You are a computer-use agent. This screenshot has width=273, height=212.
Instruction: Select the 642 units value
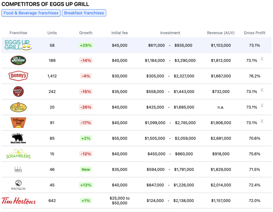(x=52, y=201)
